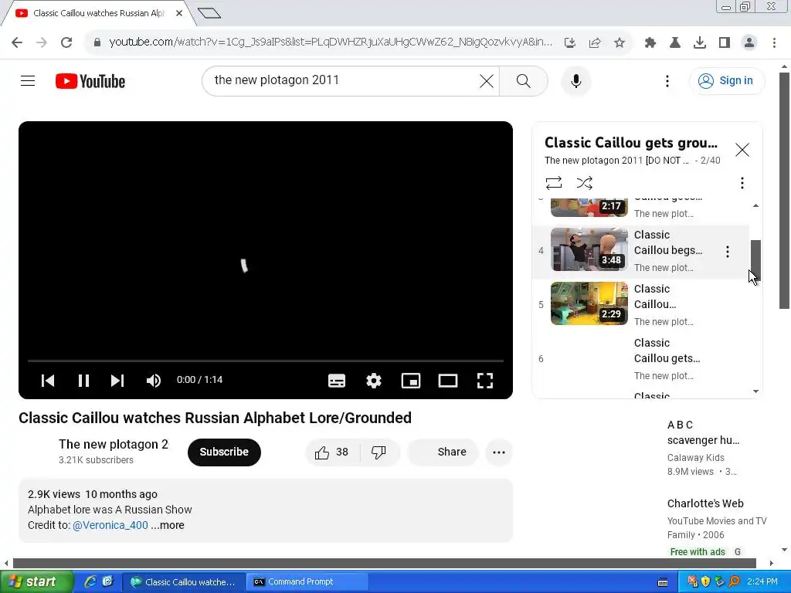Screen dimensions: 791x593
Task: Close the Classic Caillou browser tab
Action: coord(179,13)
